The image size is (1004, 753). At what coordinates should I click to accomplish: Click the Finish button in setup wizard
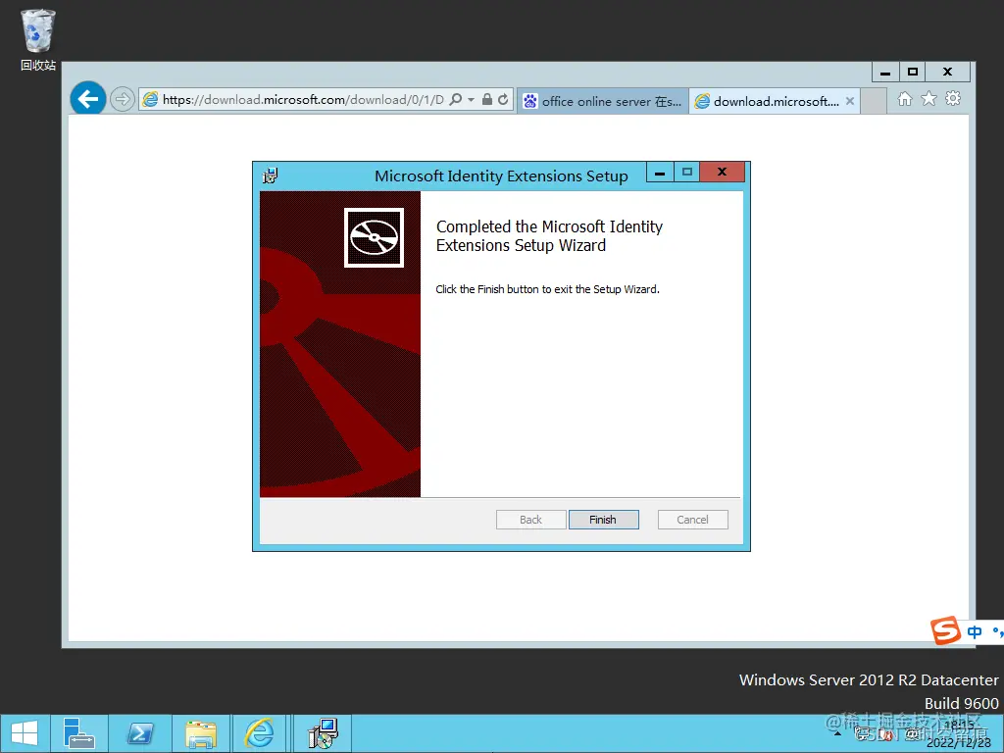(x=603, y=520)
